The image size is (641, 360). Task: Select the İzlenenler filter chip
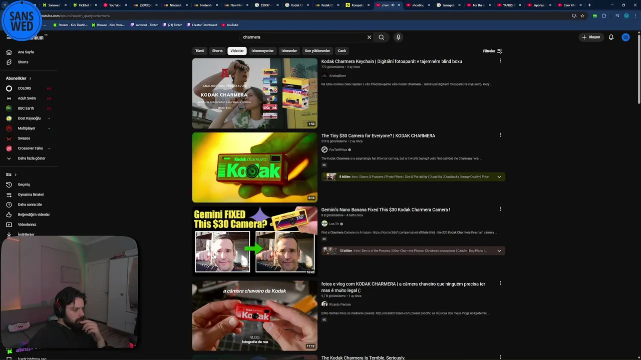coord(289,51)
